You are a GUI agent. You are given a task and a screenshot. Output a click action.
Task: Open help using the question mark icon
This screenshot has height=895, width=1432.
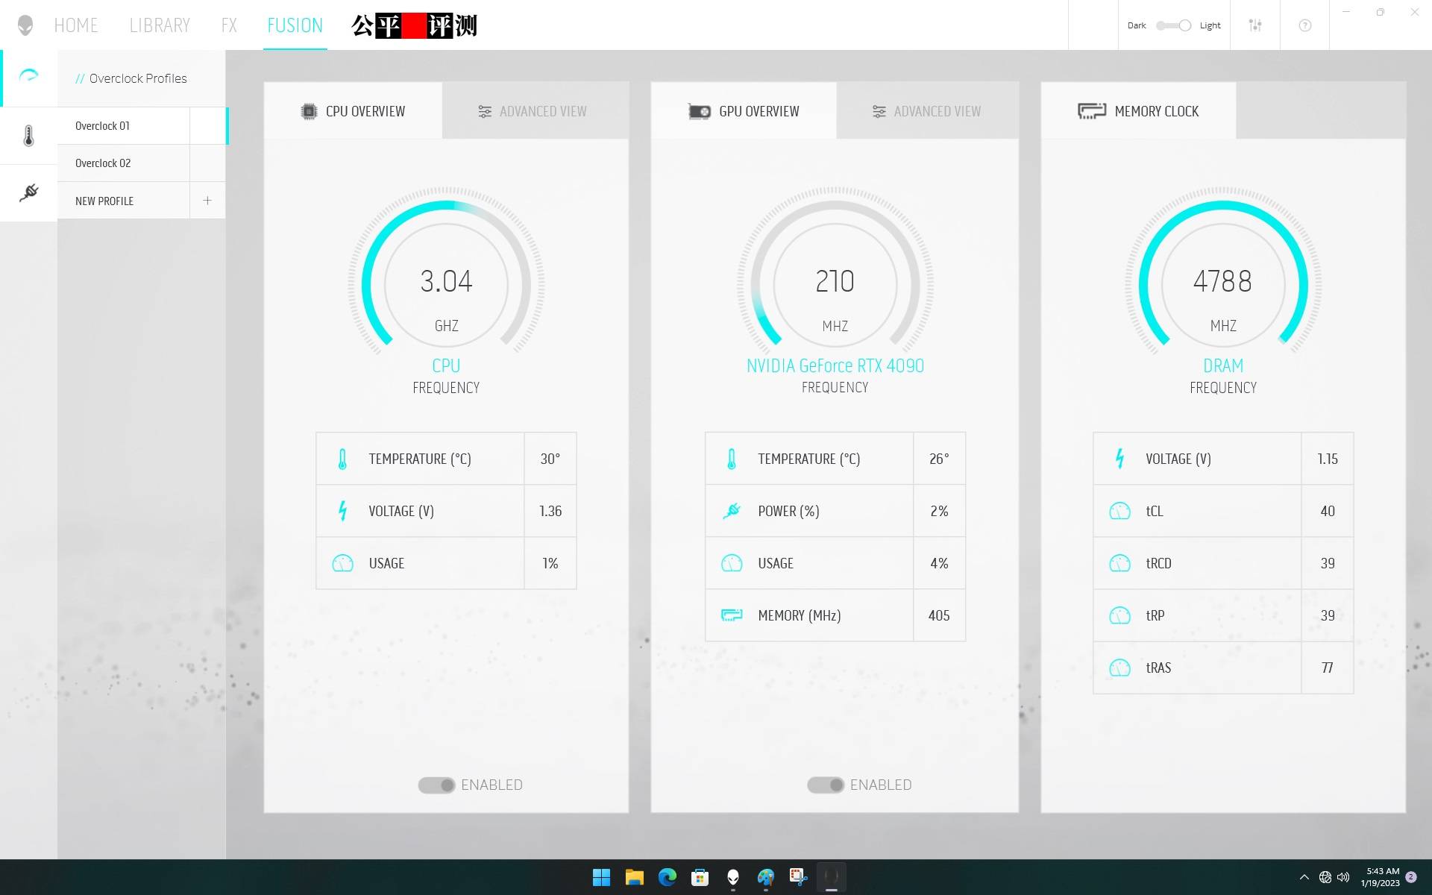[x=1304, y=25]
